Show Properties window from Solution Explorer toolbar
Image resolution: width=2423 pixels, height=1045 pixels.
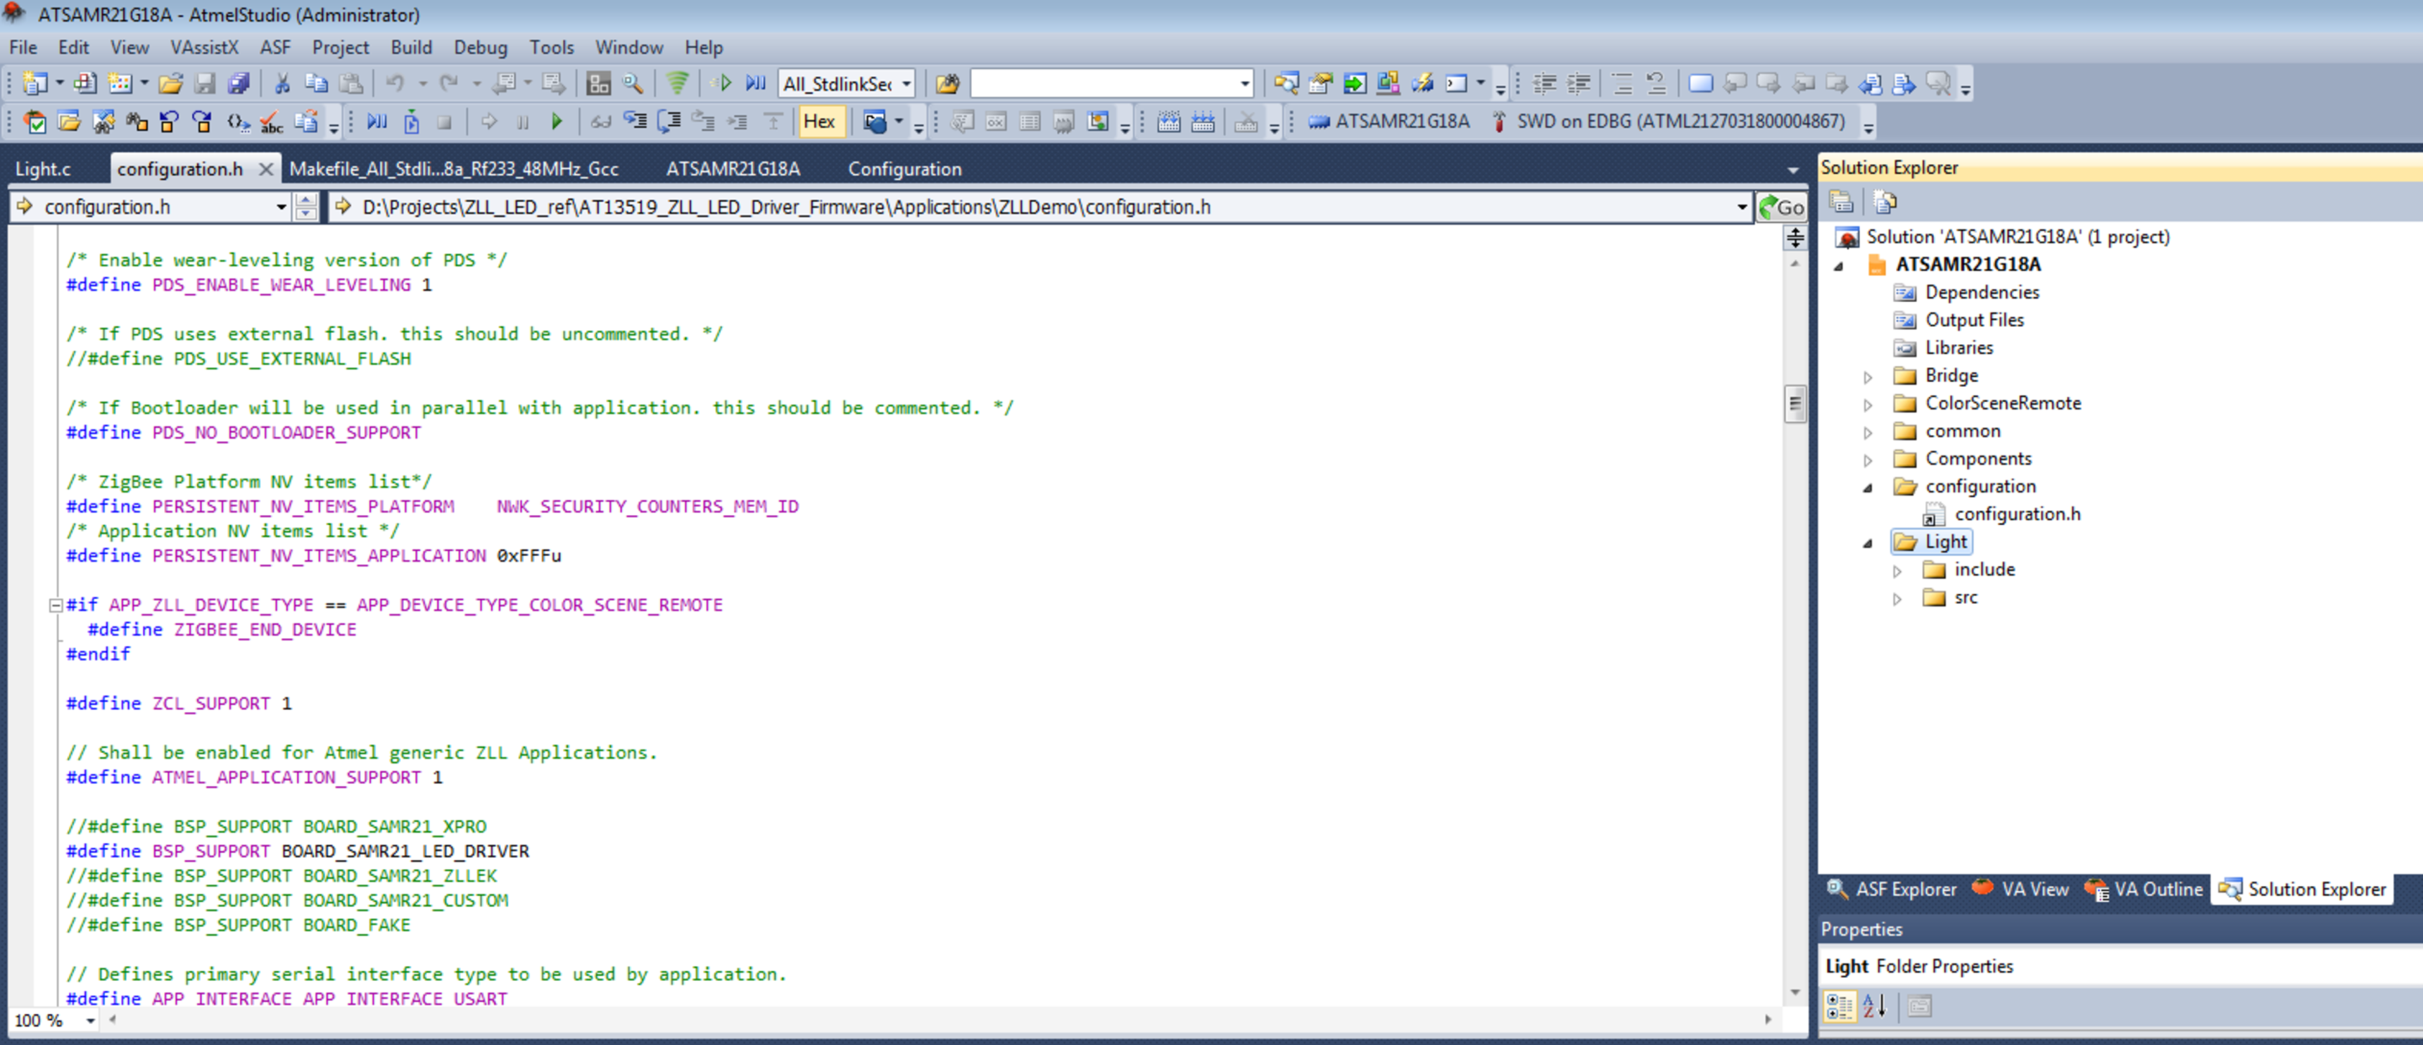click(1842, 201)
